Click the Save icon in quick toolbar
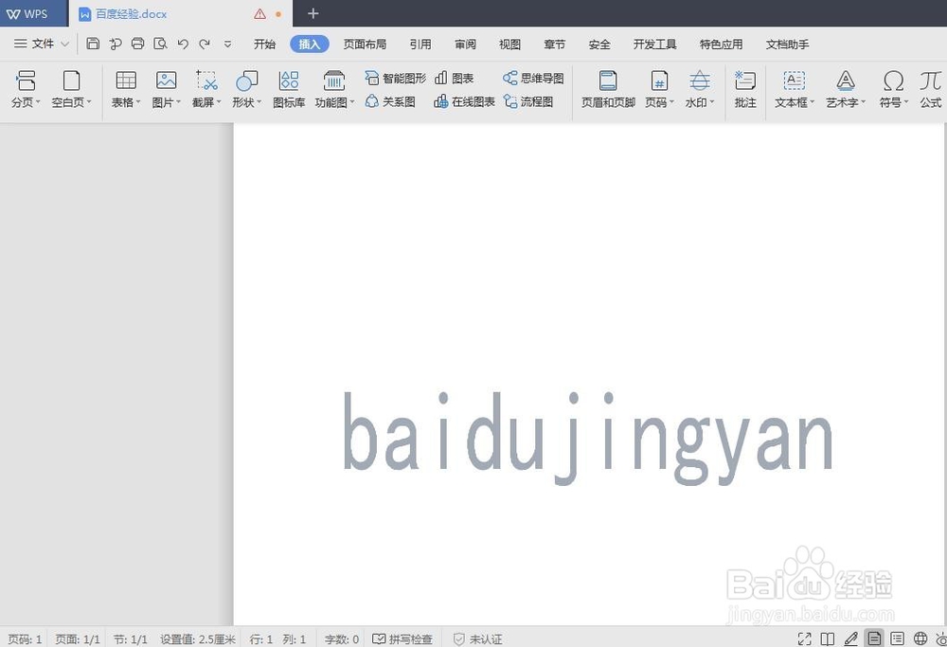 click(93, 44)
